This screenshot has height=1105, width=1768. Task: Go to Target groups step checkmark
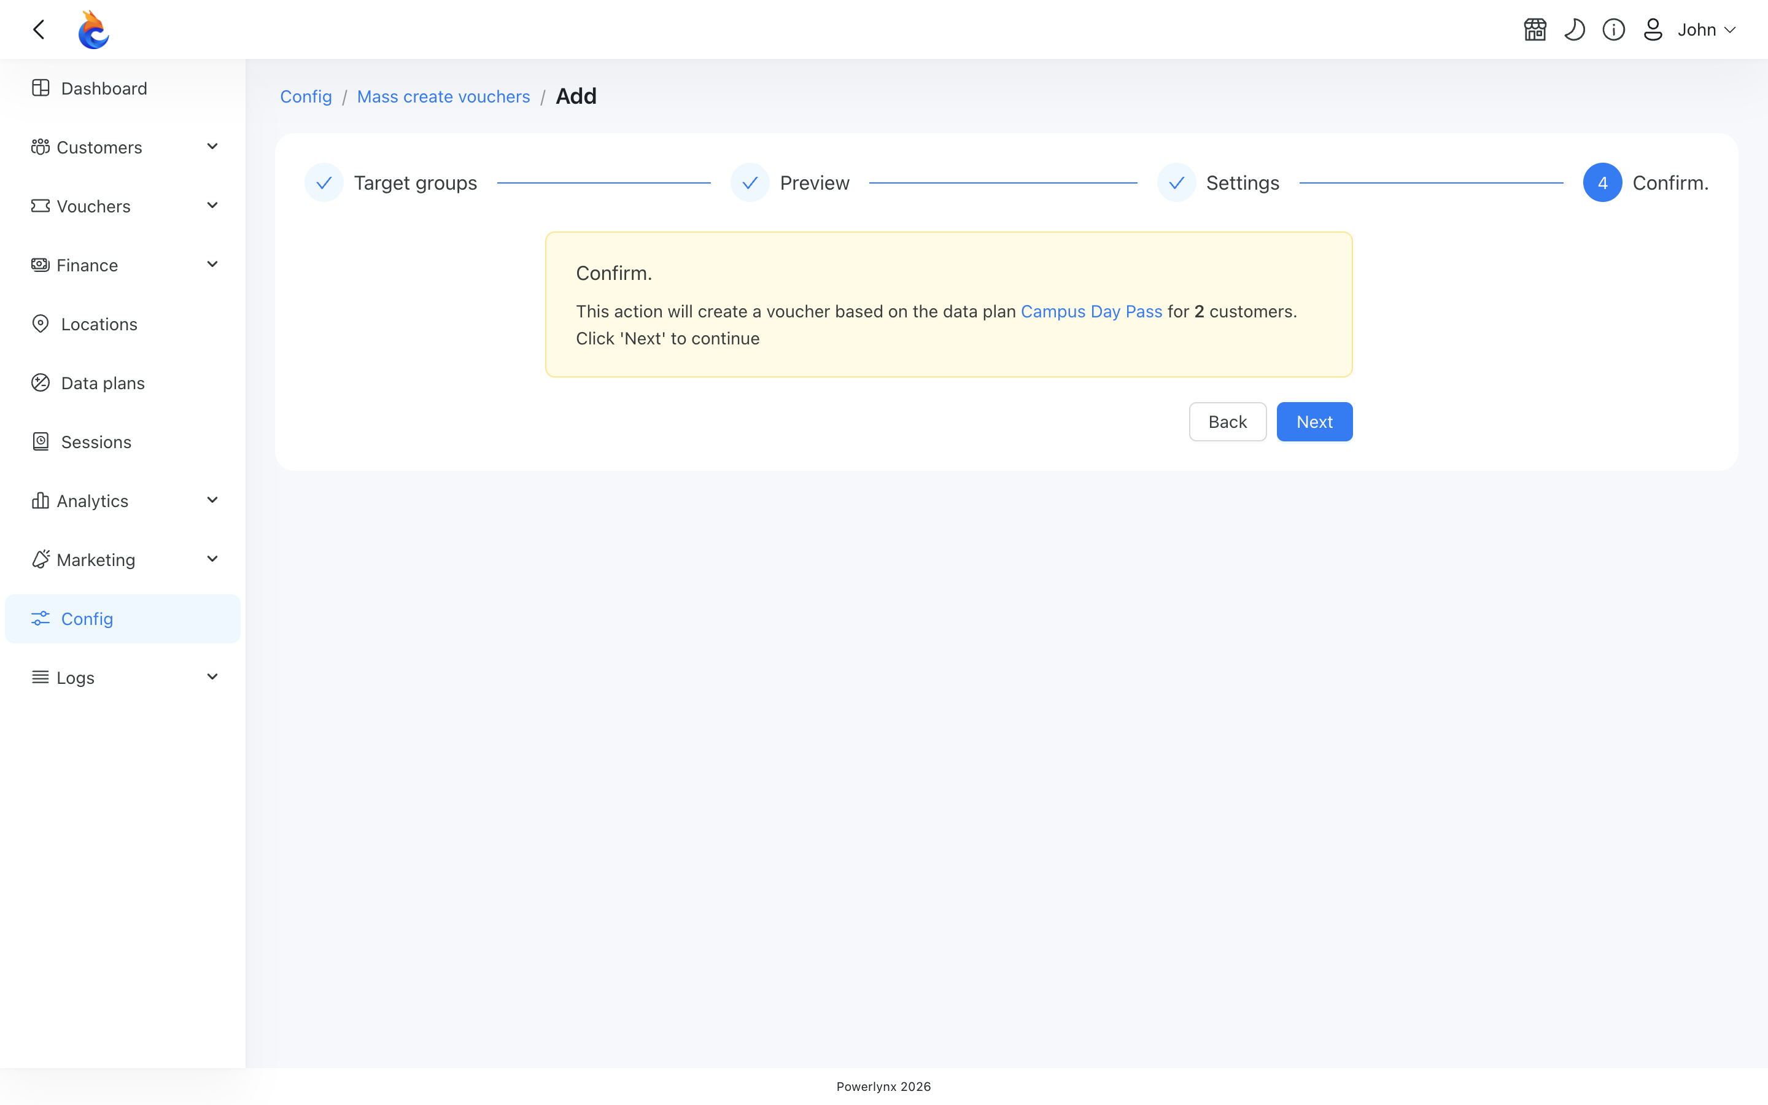pos(324,183)
